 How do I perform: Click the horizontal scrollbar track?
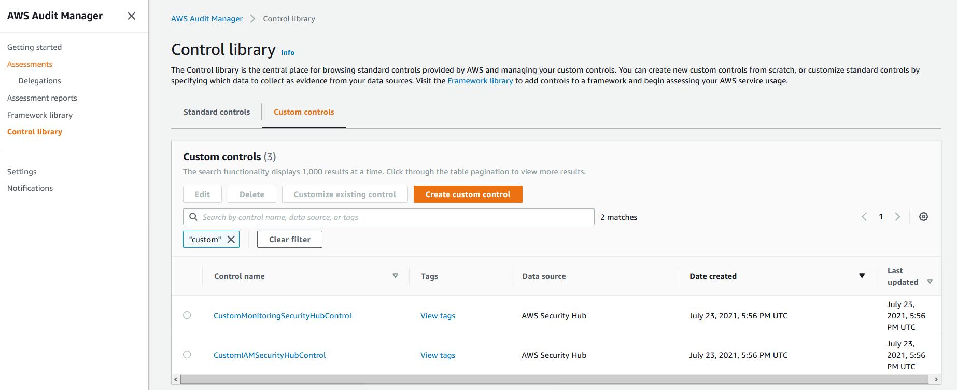coord(556,379)
